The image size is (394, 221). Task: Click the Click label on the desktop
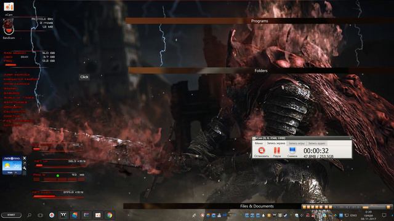pyautogui.click(x=84, y=77)
